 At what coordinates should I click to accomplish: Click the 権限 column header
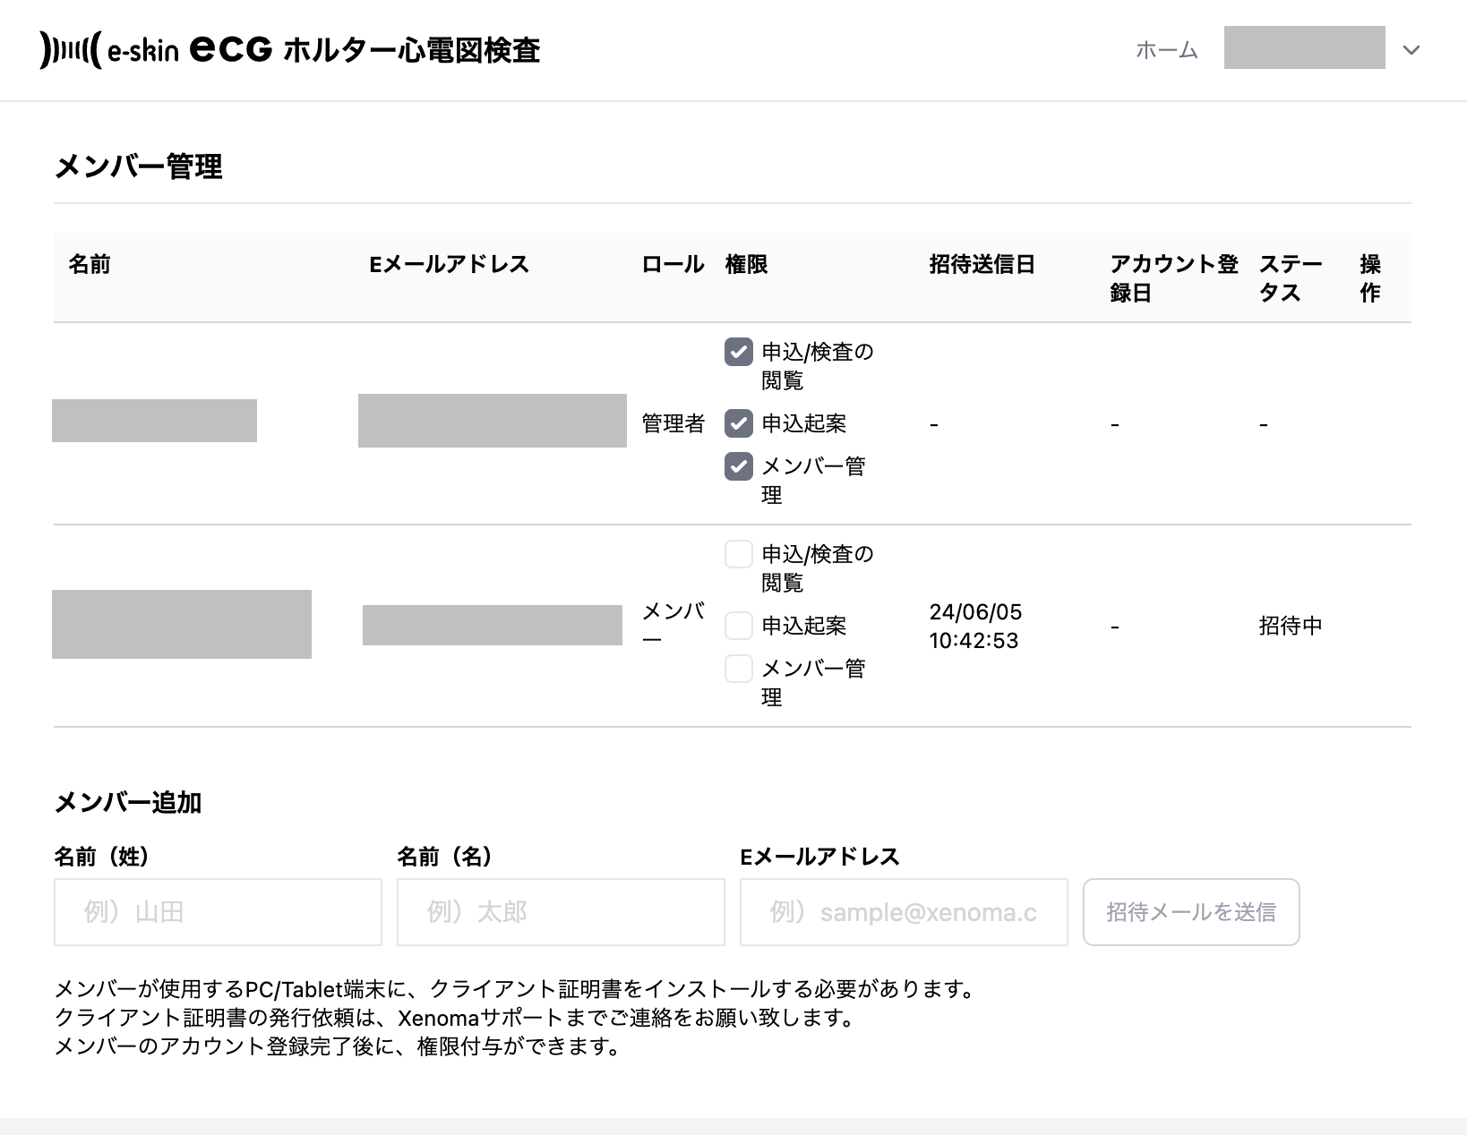[x=746, y=264]
